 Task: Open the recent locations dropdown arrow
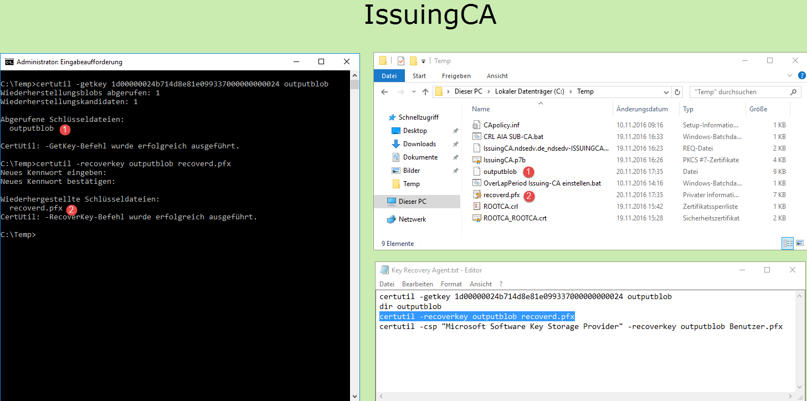[x=413, y=92]
